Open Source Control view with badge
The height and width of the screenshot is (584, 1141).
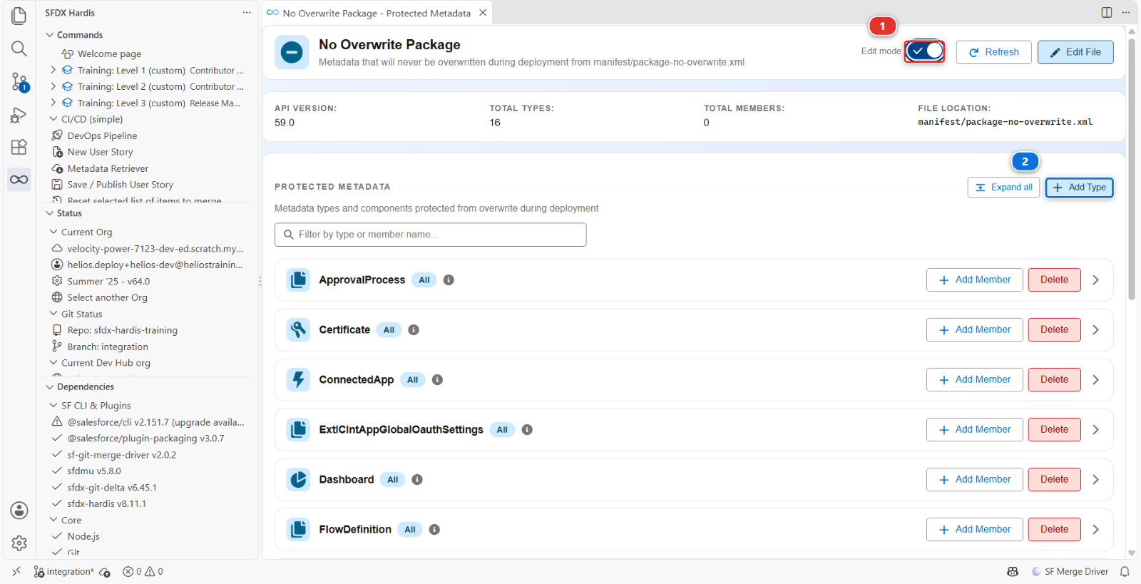[19, 81]
